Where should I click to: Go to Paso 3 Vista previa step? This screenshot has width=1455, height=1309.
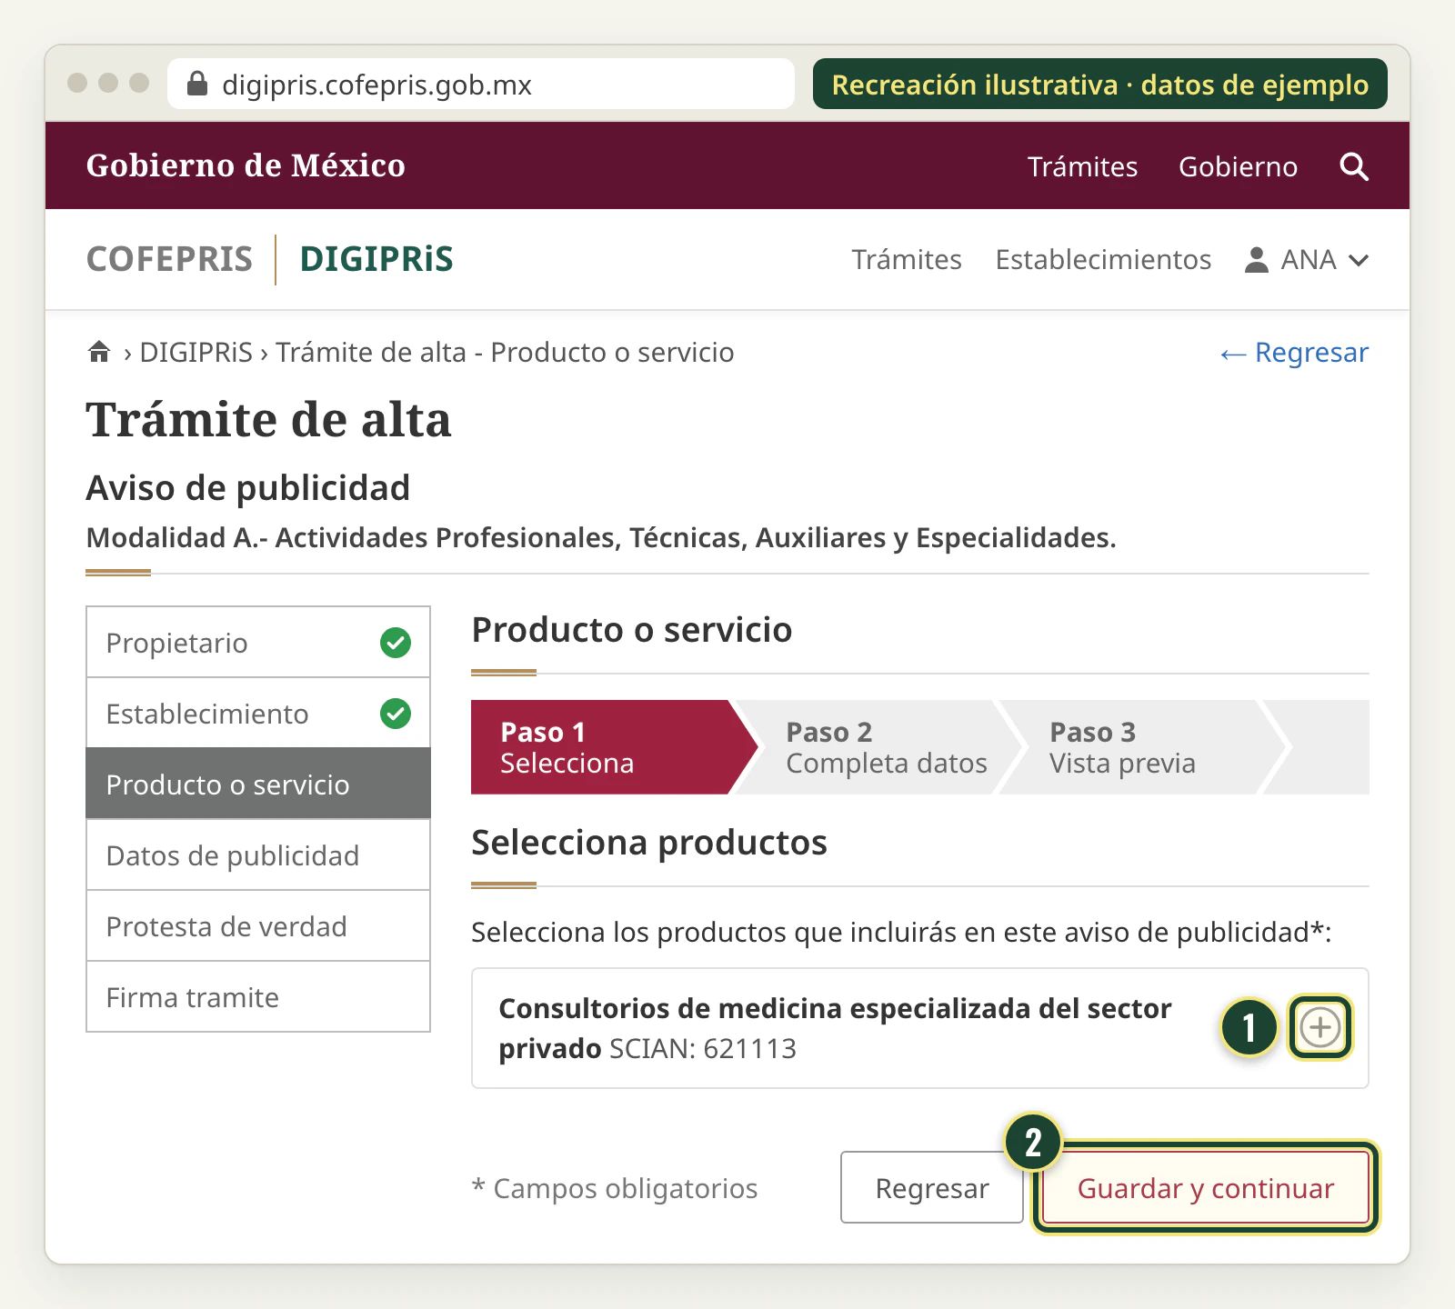pos(1144,747)
